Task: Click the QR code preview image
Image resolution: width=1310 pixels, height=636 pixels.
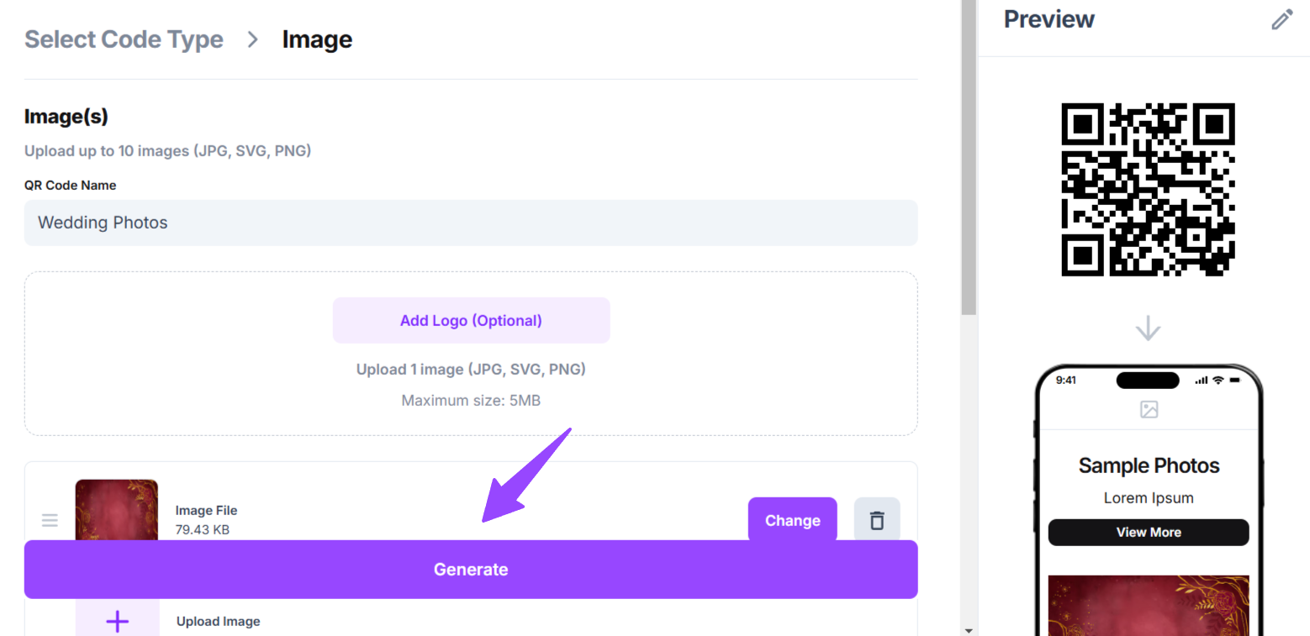Action: click(1148, 189)
